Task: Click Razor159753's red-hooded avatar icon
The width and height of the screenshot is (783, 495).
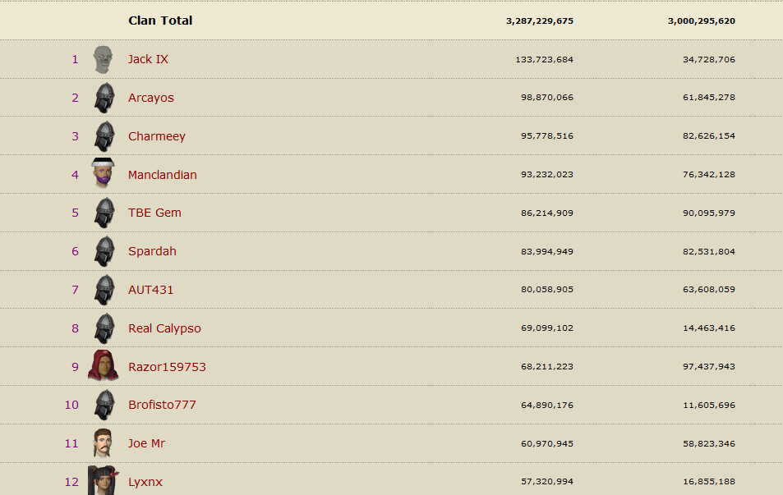Action: click(103, 366)
